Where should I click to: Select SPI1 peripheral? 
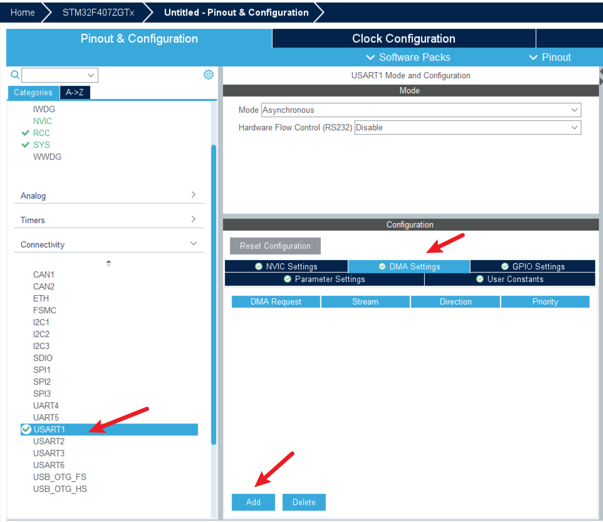pos(42,370)
